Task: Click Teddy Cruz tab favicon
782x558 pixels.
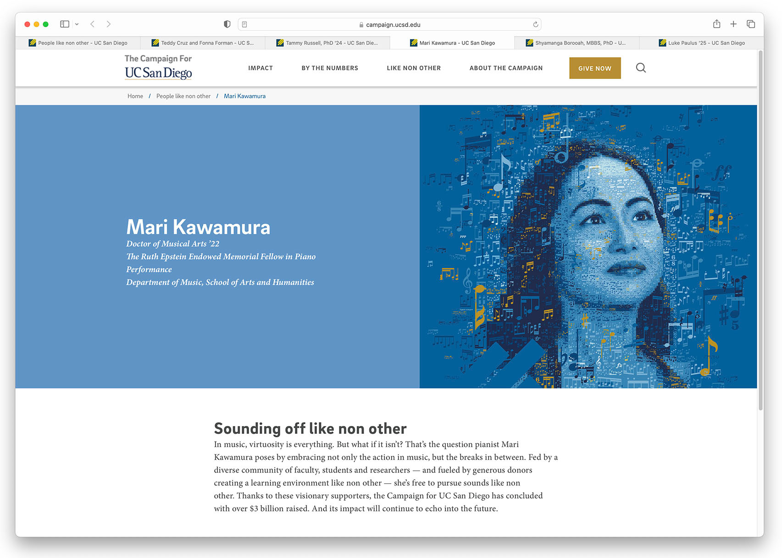Action: point(155,43)
